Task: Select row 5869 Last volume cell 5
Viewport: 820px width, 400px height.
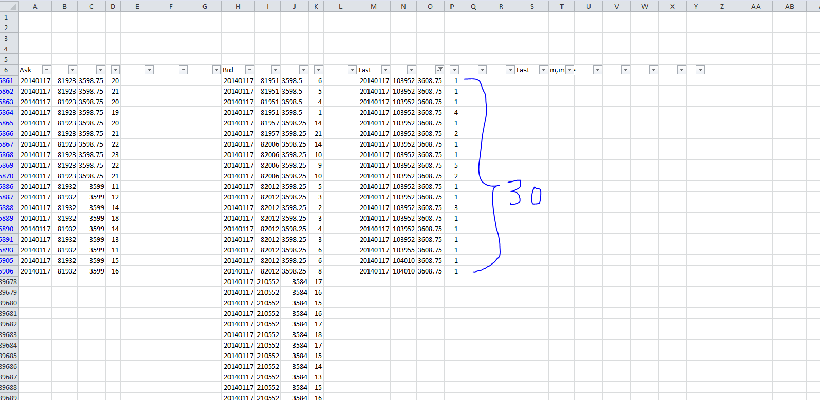Action: pos(452,165)
